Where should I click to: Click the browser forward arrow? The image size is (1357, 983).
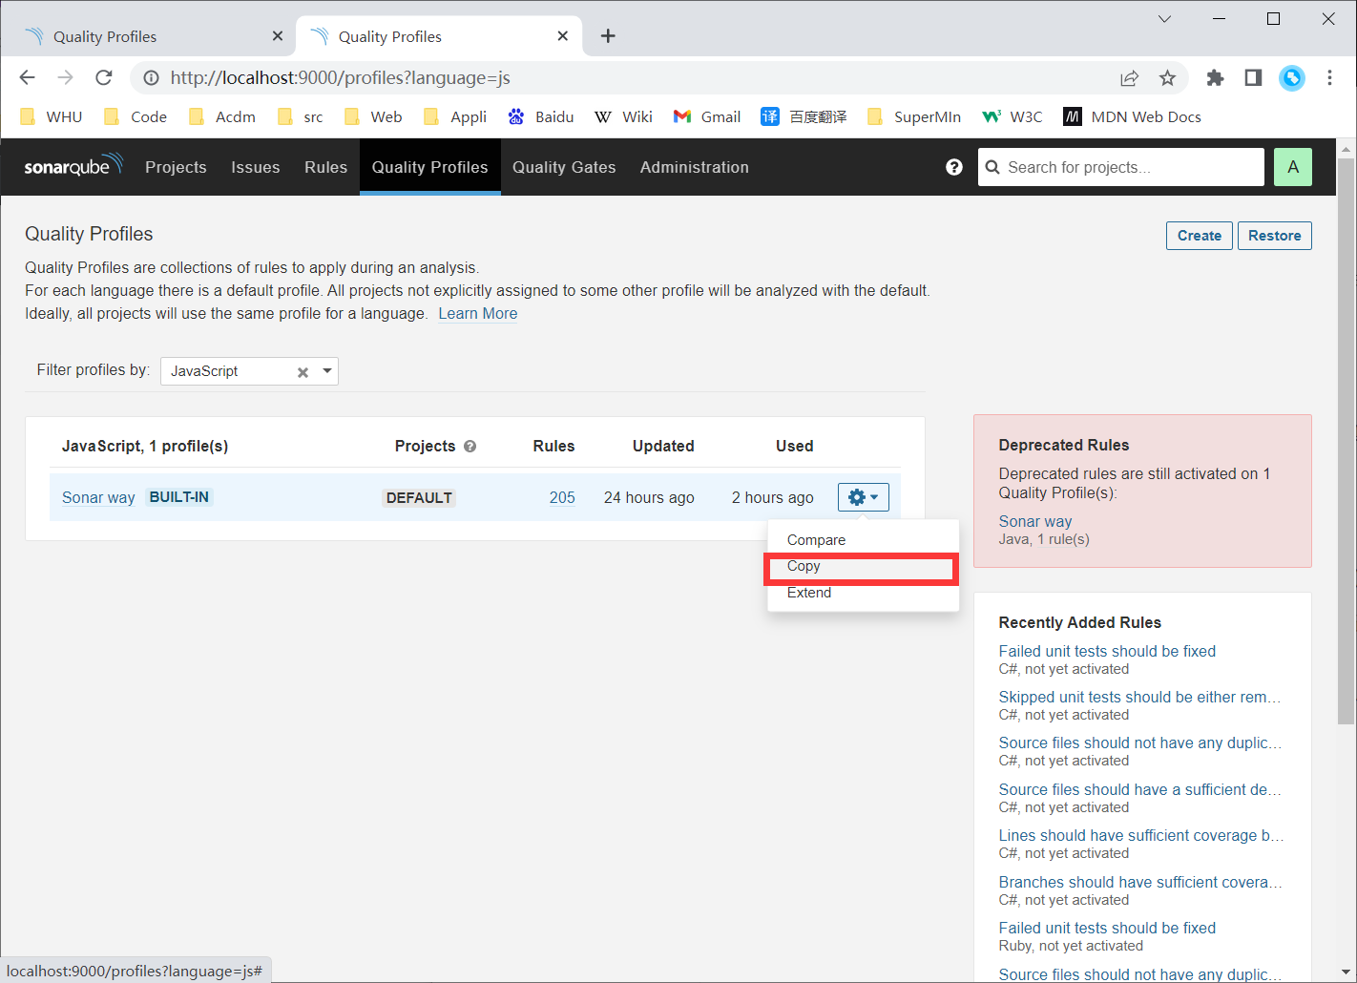click(x=65, y=77)
